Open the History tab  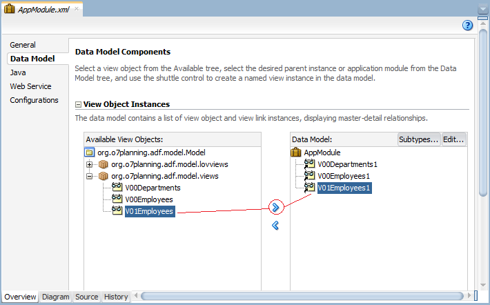pos(116,297)
